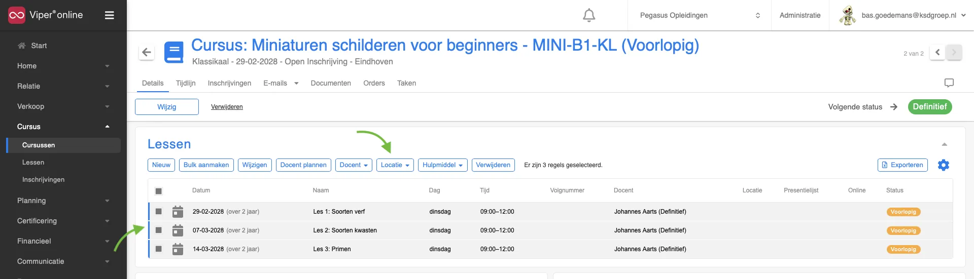Image resolution: width=974 pixels, height=279 pixels.
Task: Switch to the Documenten tab
Action: click(x=331, y=83)
